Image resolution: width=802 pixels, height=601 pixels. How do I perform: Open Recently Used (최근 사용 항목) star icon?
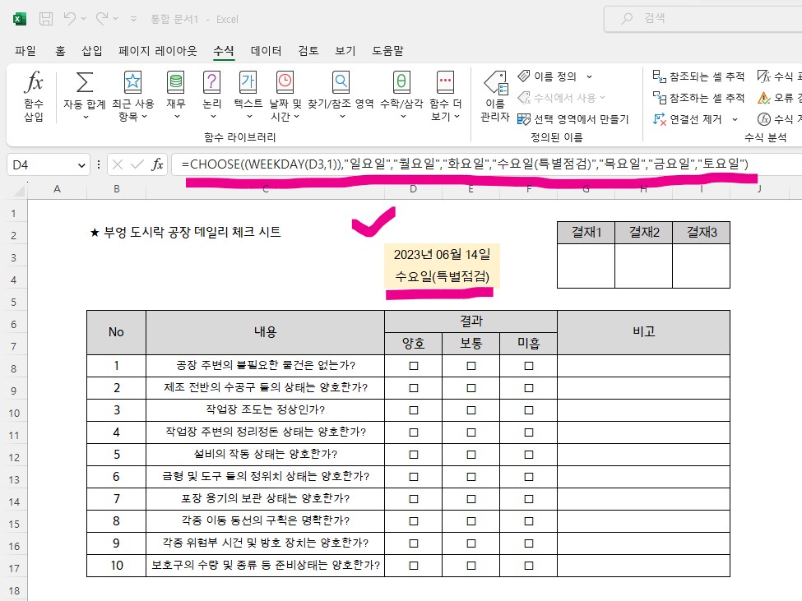coord(132,81)
